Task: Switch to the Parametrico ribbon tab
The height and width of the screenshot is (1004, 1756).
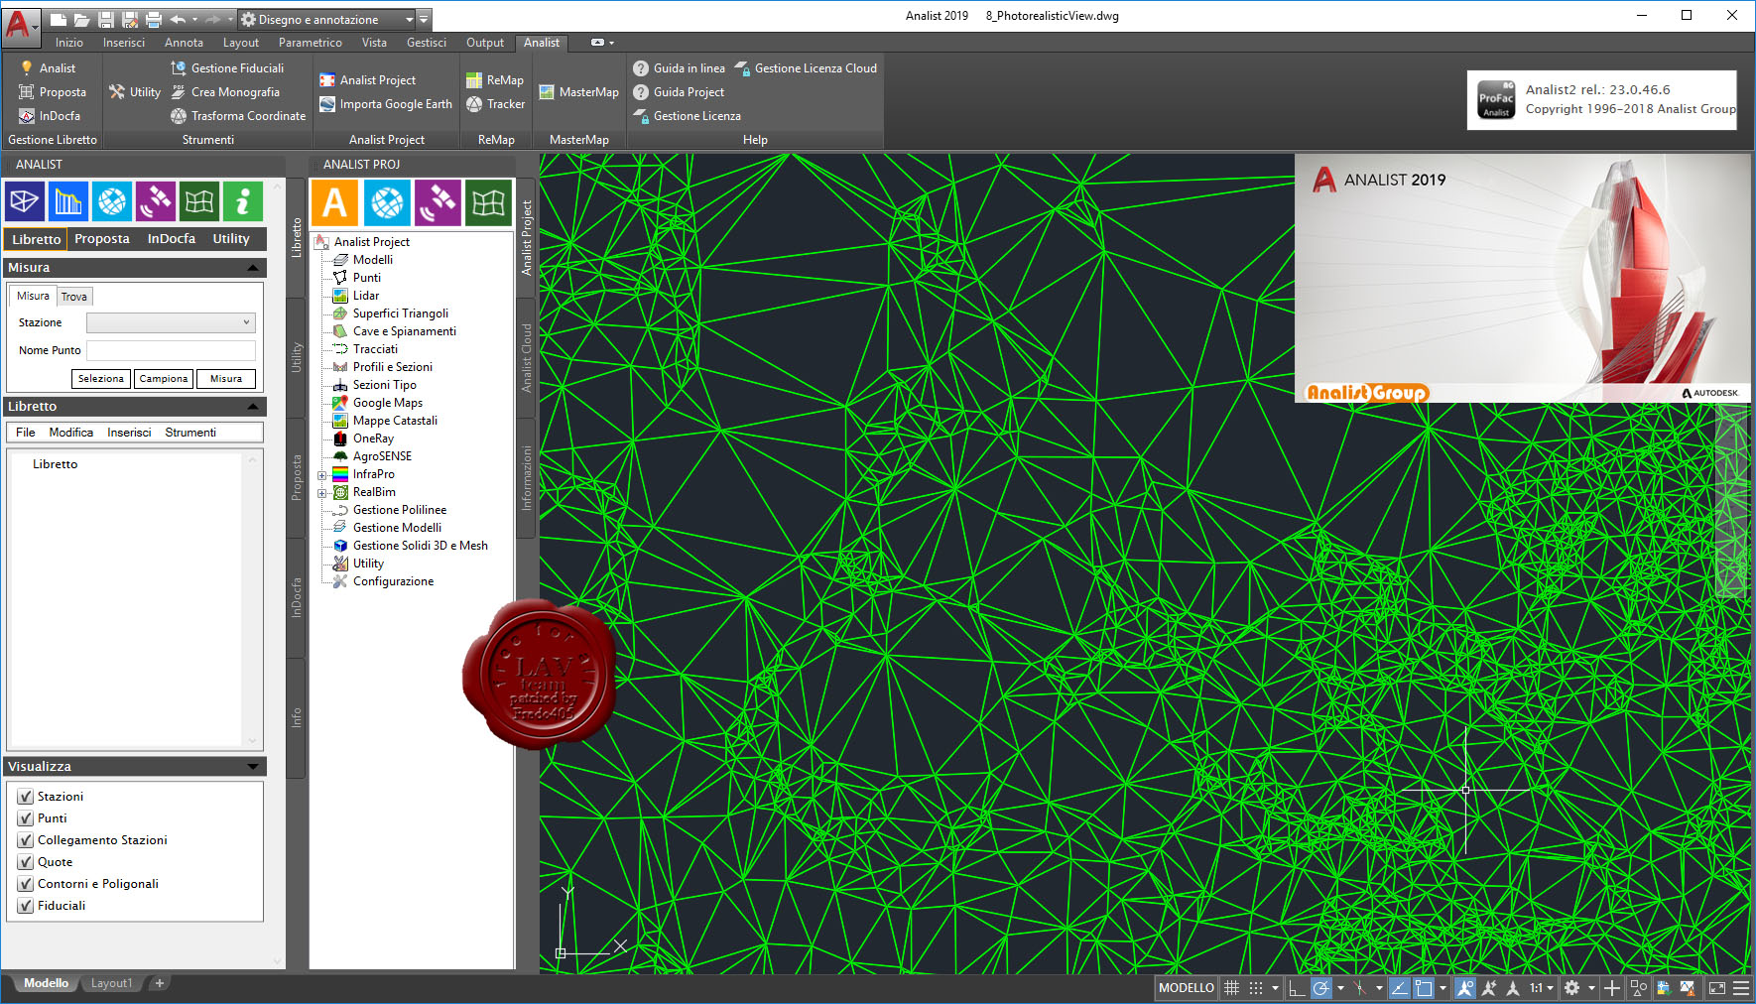Action: point(311,43)
